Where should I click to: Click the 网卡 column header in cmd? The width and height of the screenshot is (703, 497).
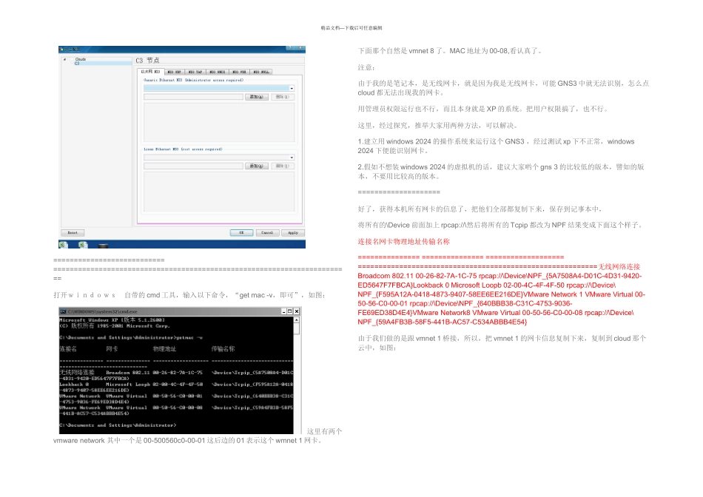[112, 348]
